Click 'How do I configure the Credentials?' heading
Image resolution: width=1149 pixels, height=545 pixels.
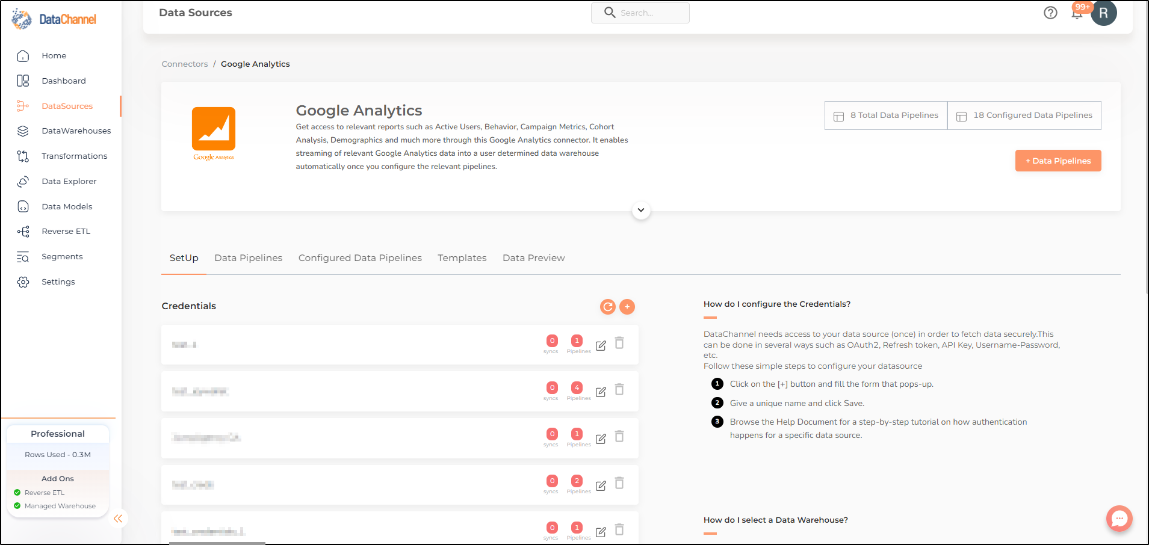777,304
